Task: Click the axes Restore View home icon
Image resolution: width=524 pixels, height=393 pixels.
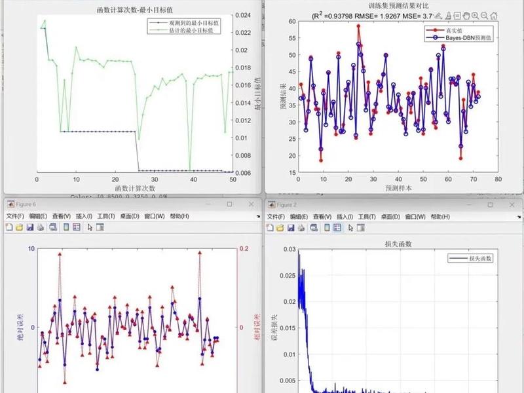Action: (x=494, y=15)
